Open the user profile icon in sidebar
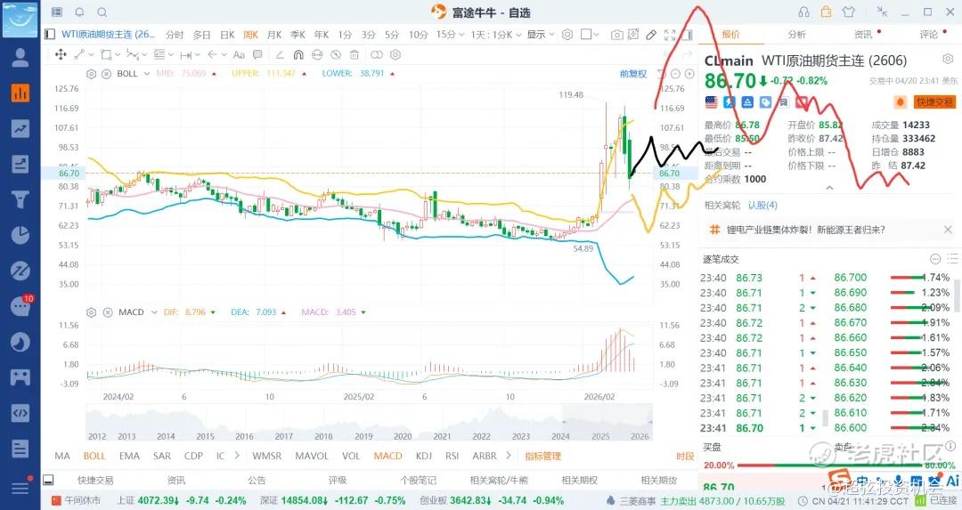Image resolution: width=962 pixels, height=510 pixels. pyautogui.click(x=20, y=58)
